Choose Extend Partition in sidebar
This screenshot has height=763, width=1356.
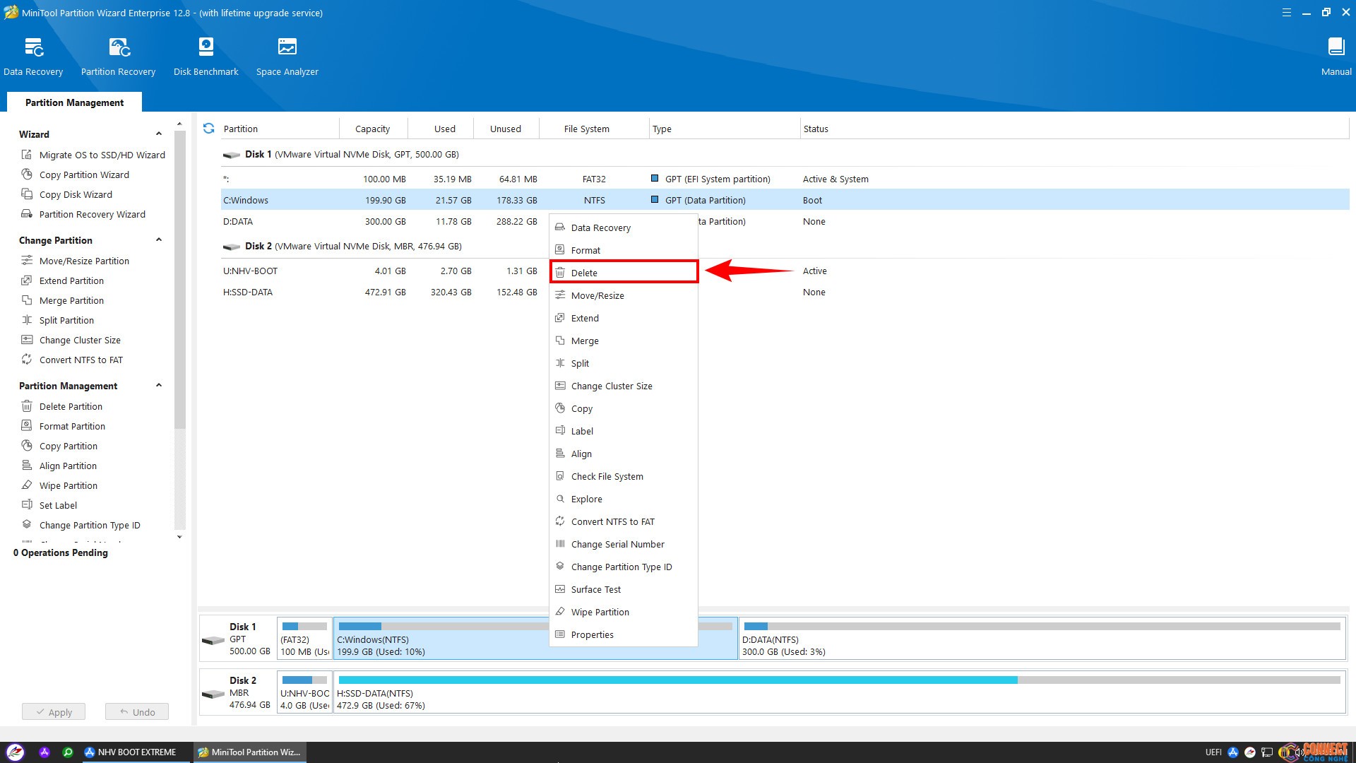[x=63, y=280]
